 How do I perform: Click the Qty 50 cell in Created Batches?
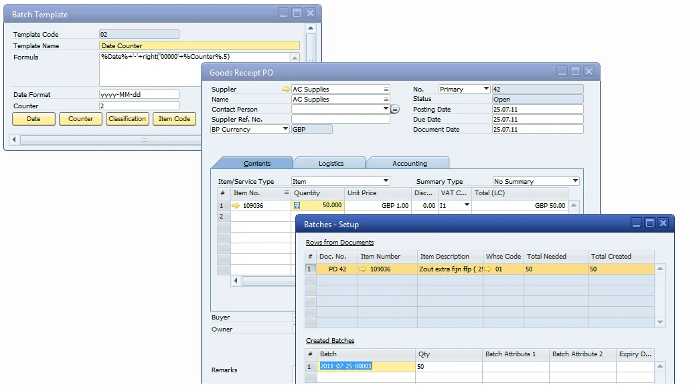coord(449,366)
